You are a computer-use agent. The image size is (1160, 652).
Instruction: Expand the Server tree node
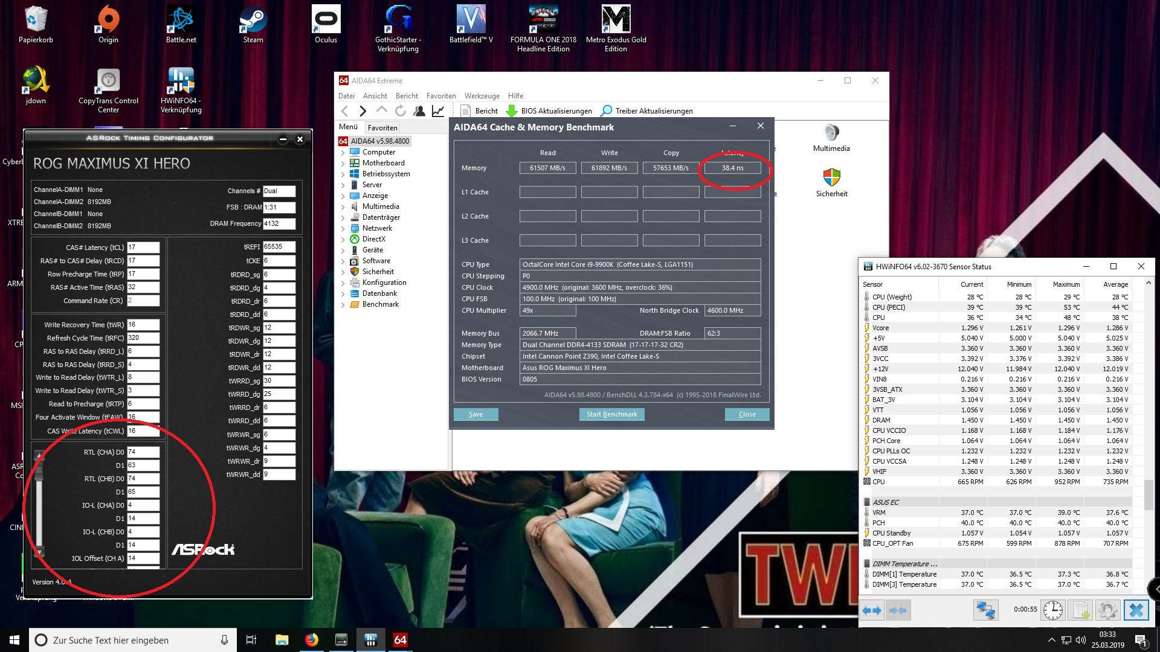(x=343, y=185)
